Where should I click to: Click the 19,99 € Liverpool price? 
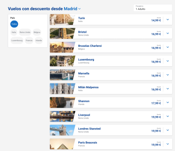[156, 117]
